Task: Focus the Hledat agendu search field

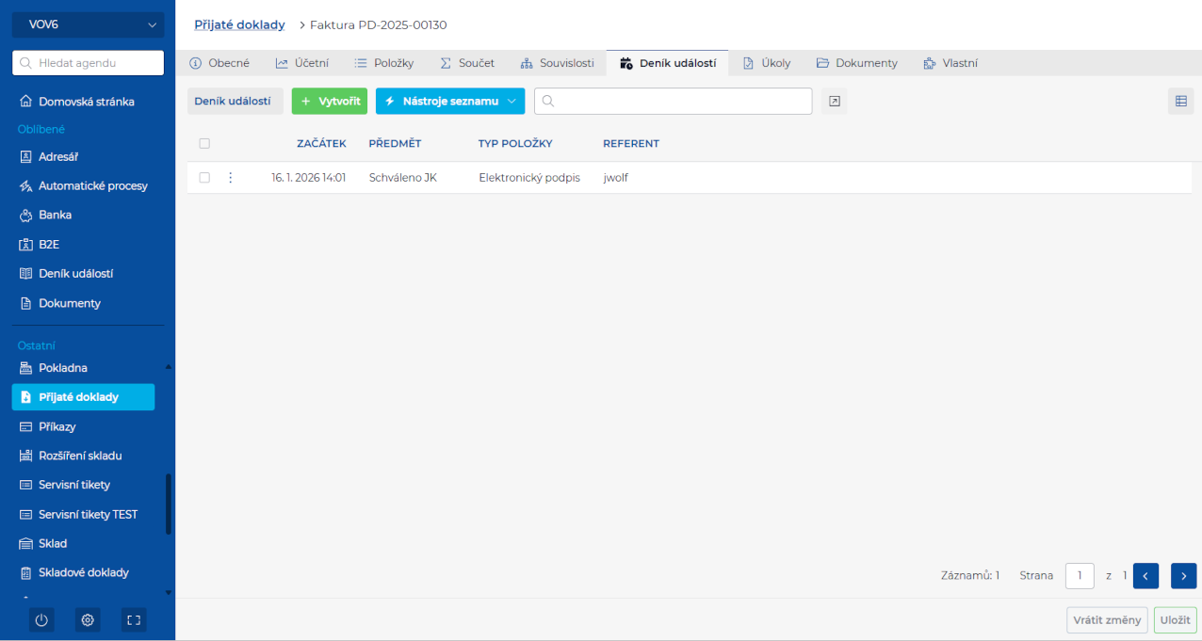Action: click(x=88, y=63)
